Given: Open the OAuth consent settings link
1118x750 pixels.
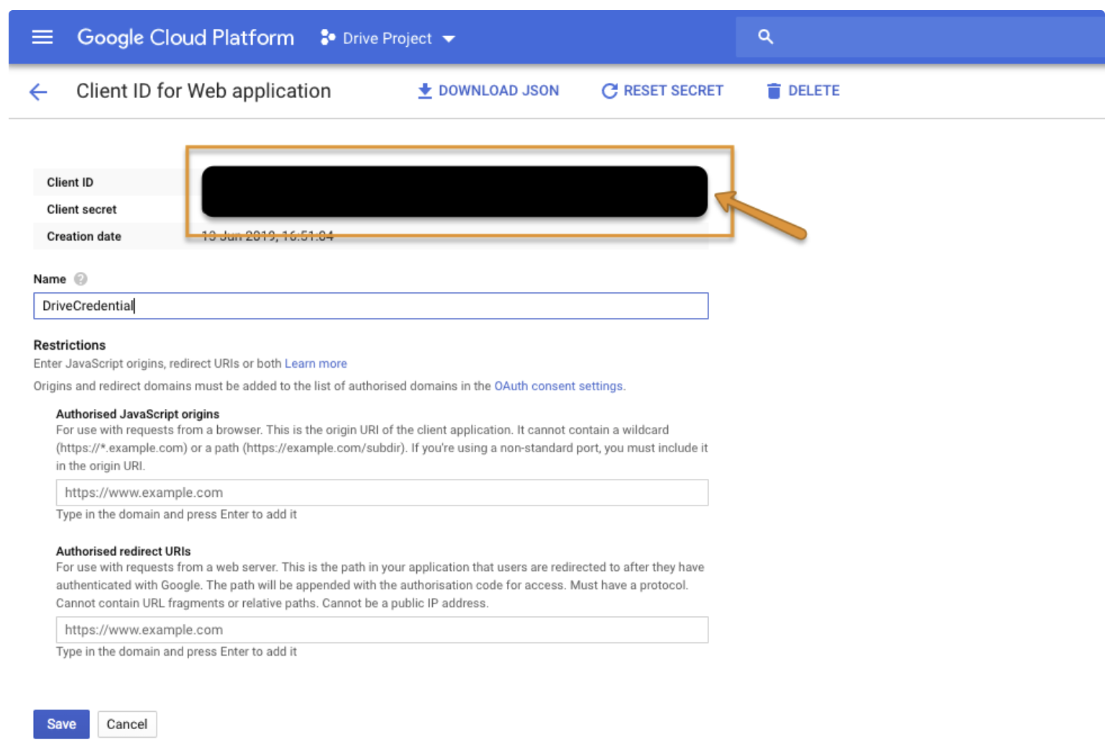Looking at the screenshot, I should (559, 386).
